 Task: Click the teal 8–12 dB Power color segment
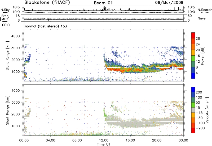point(193,64)
